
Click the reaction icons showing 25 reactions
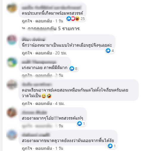(x=76, y=19)
